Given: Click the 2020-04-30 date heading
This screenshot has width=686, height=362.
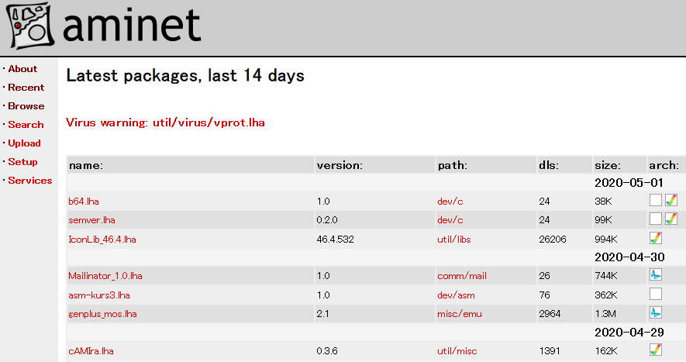Looking at the screenshot, I should (x=629, y=257).
